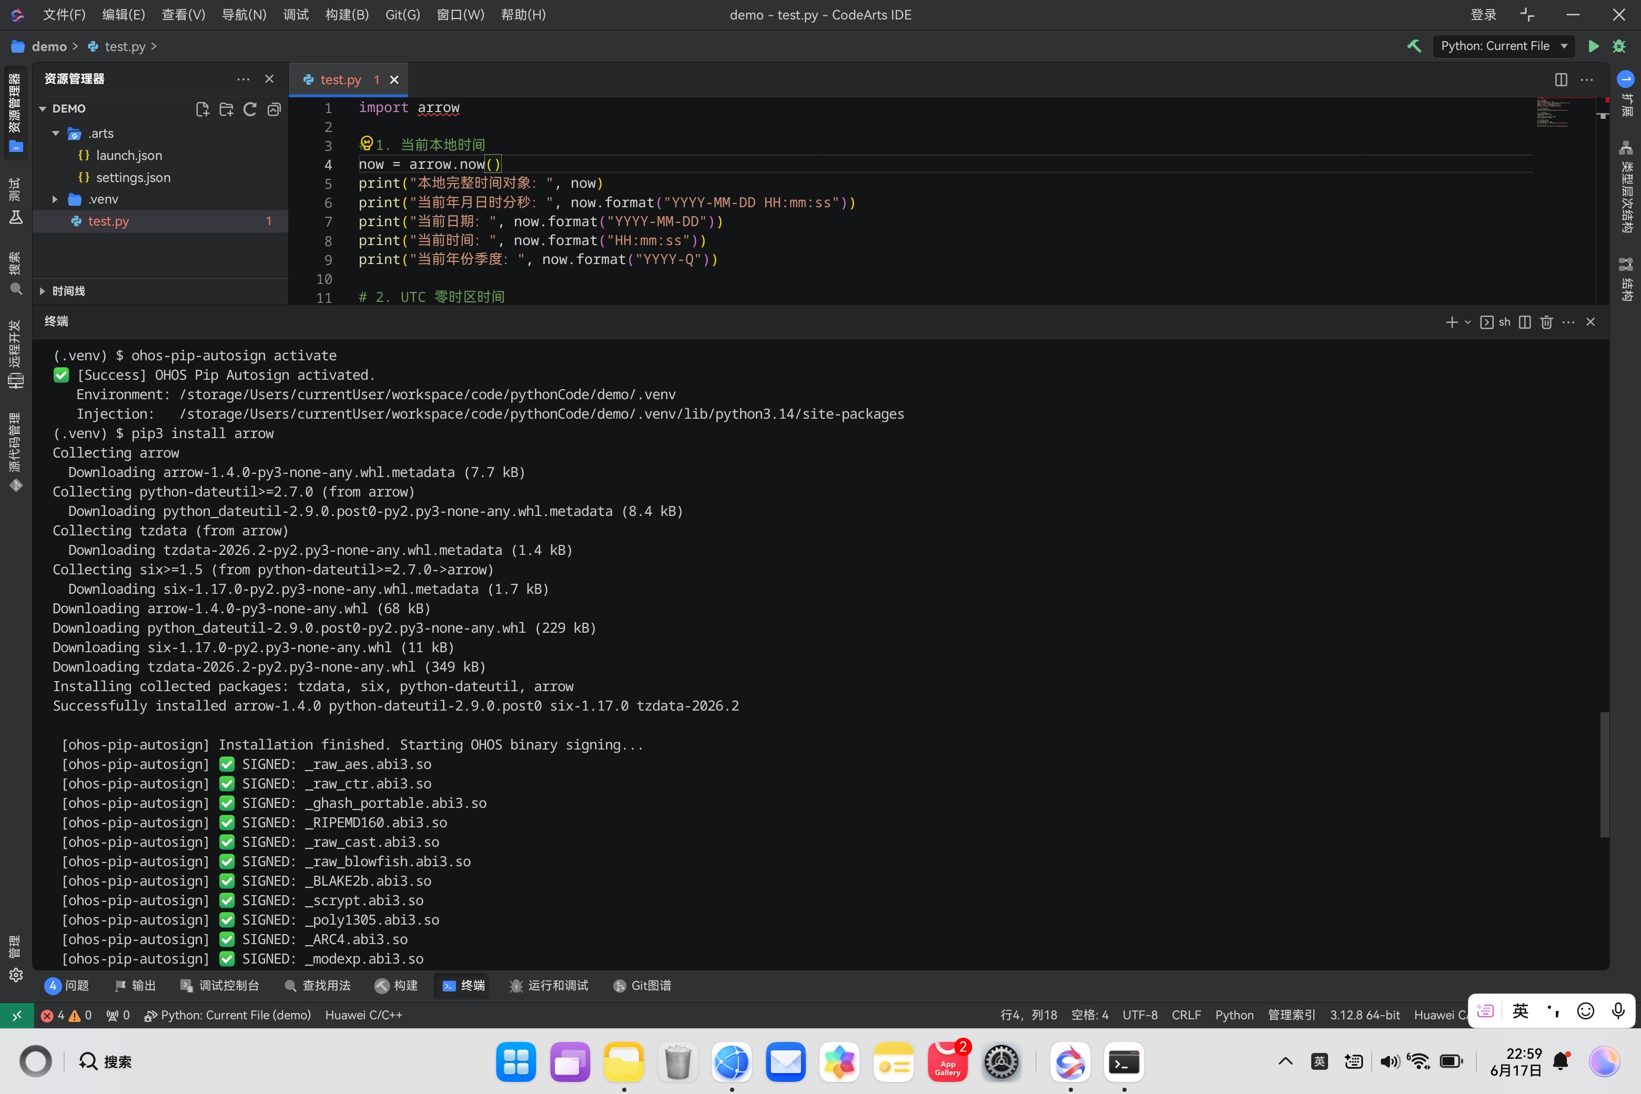Click UTF-8 encoding in status bar
1641x1094 pixels.
[1140, 1015]
